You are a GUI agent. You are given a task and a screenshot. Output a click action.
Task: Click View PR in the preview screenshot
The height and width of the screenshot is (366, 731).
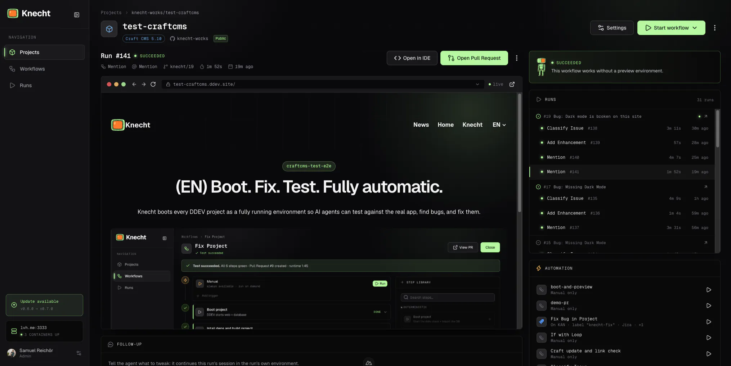point(463,247)
